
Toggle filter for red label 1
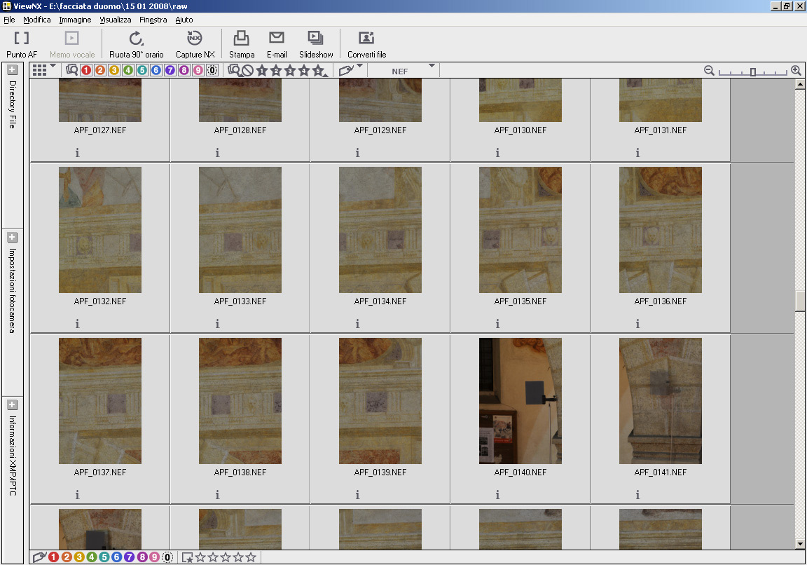(86, 71)
